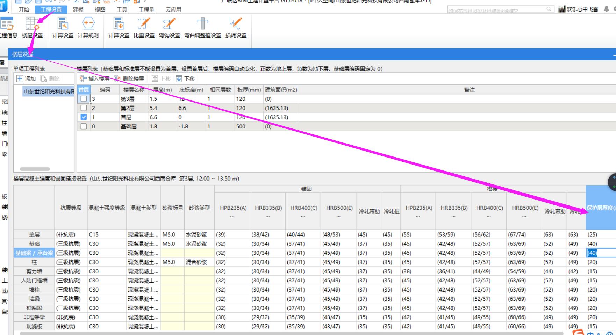Open 工程信息 project information
Screen dimensions: 616x335
click(x=8, y=28)
